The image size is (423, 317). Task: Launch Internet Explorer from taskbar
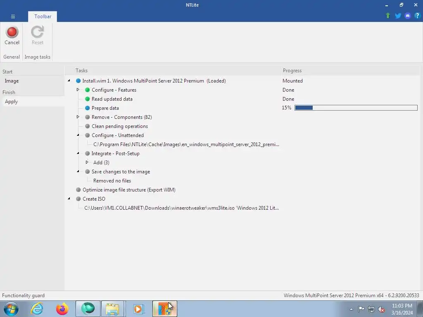pyautogui.click(x=37, y=309)
